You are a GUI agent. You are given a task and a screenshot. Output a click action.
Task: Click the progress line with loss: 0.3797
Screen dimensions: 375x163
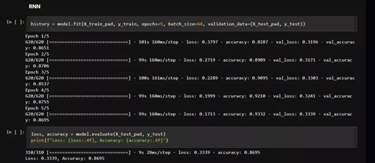pos(190,42)
